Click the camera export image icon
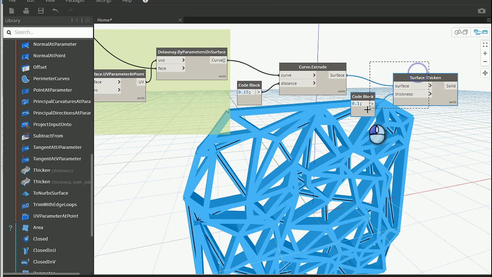The width and height of the screenshot is (492, 277). point(482,11)
